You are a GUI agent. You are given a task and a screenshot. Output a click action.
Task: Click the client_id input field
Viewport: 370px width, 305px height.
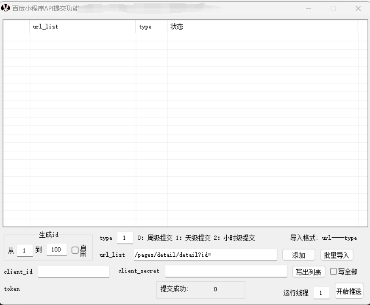click(73, 272)
